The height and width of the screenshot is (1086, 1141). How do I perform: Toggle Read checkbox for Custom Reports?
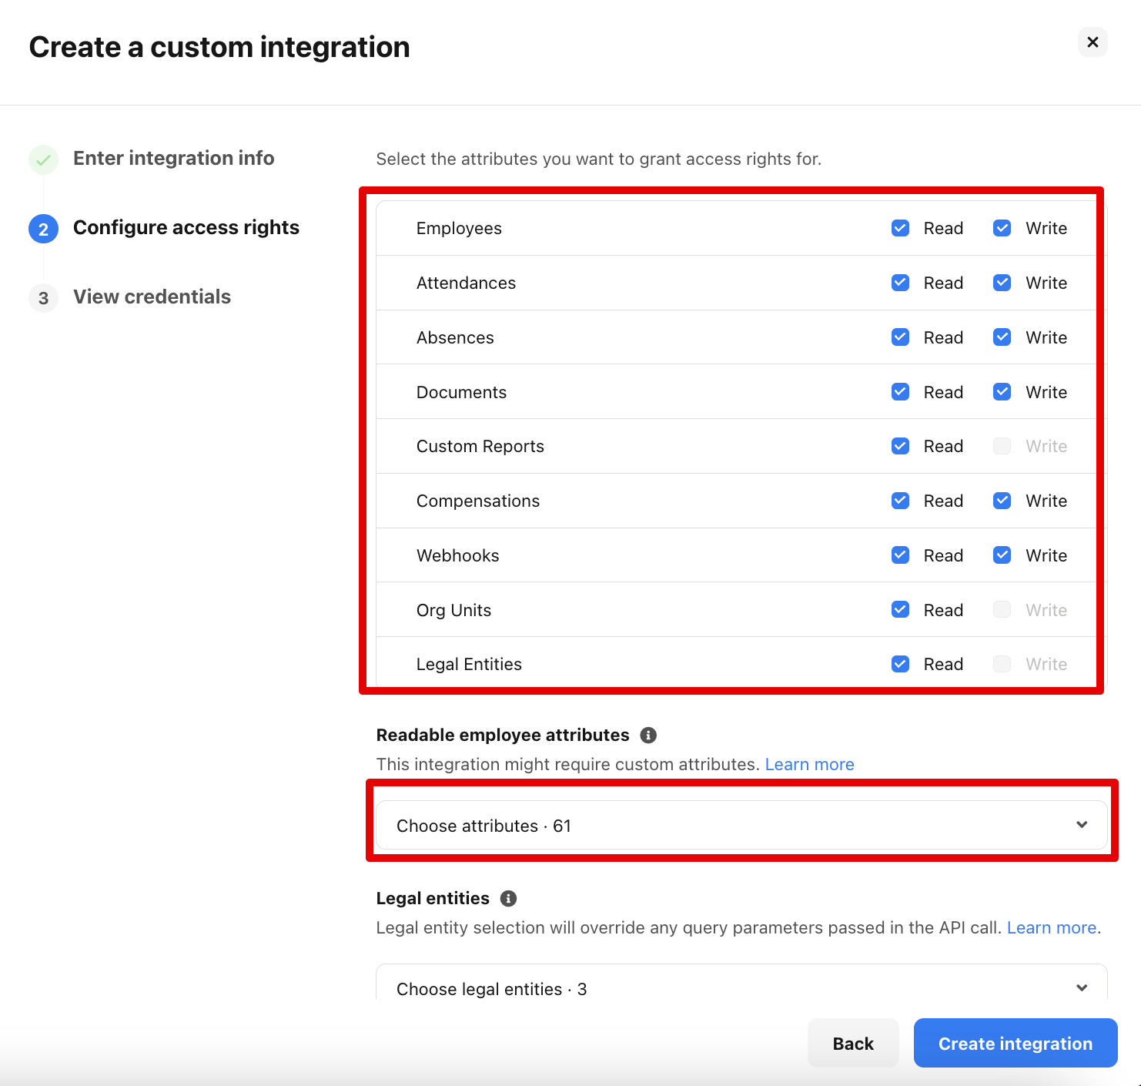tap(900, 446)
